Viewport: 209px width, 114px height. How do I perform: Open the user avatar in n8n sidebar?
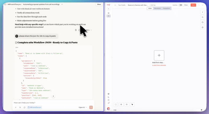[108, 109]
